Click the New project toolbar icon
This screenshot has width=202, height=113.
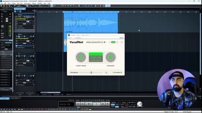(x=1, y=6)
